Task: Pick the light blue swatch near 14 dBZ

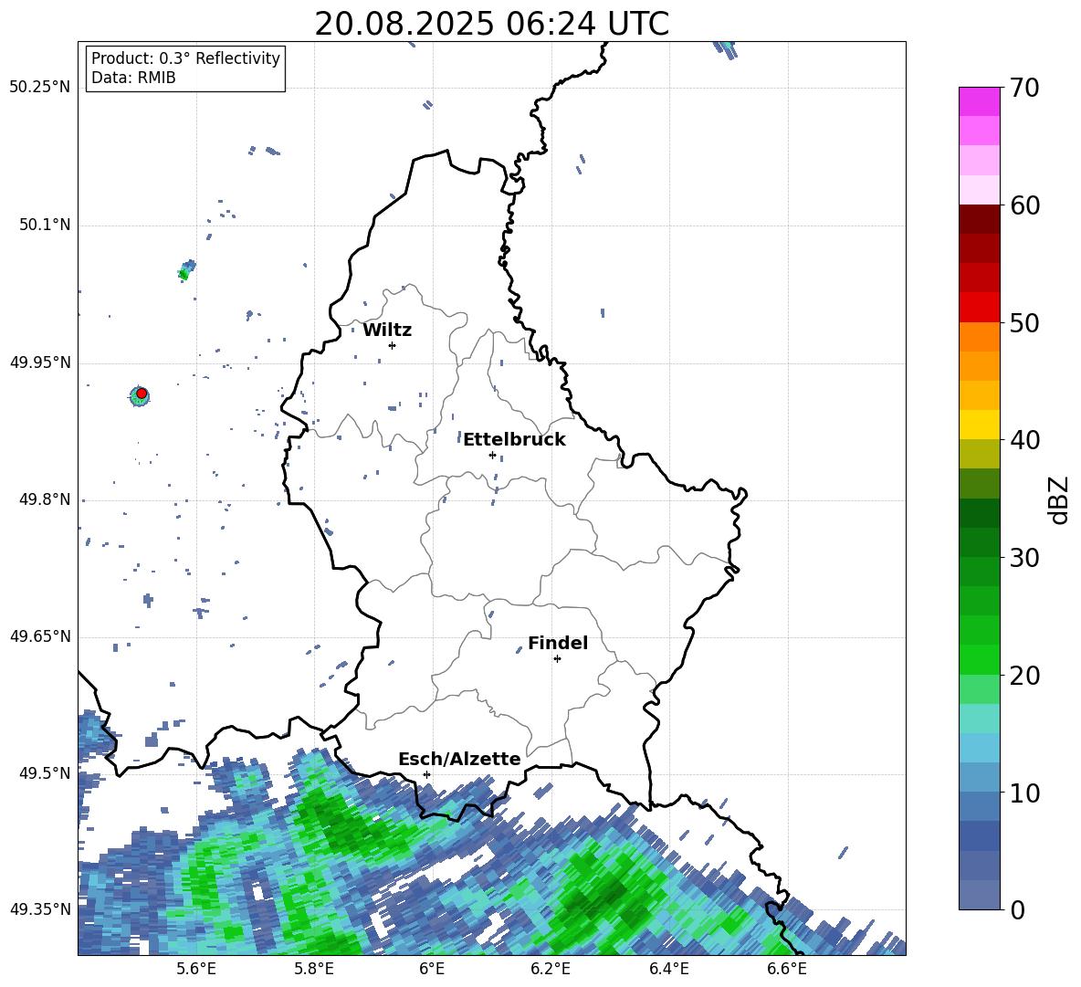Action: click(x=979, y=748)
